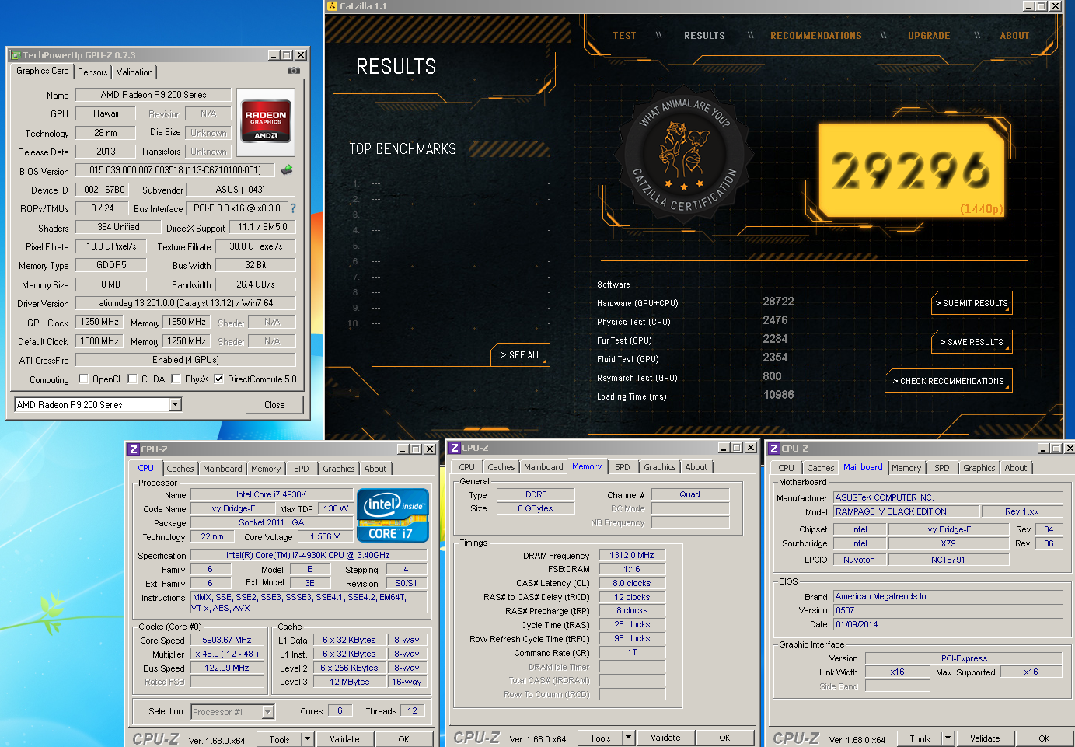1075x747 pixels.
Task: Toggle the DirectCompute 5.0 checkbox
Action: 218,379
